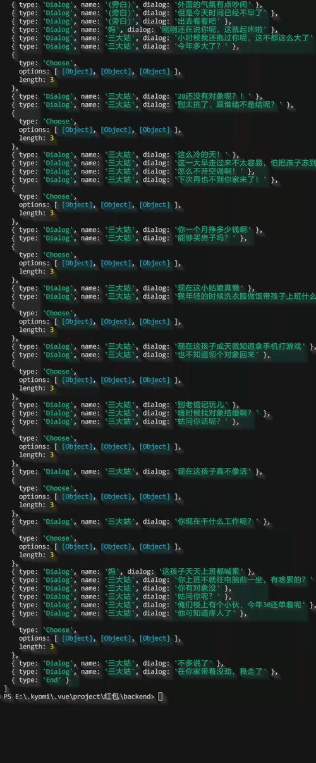Select the dialog '你有对象没'
Viewport: 316px width, 763px height.
point(198,588)
